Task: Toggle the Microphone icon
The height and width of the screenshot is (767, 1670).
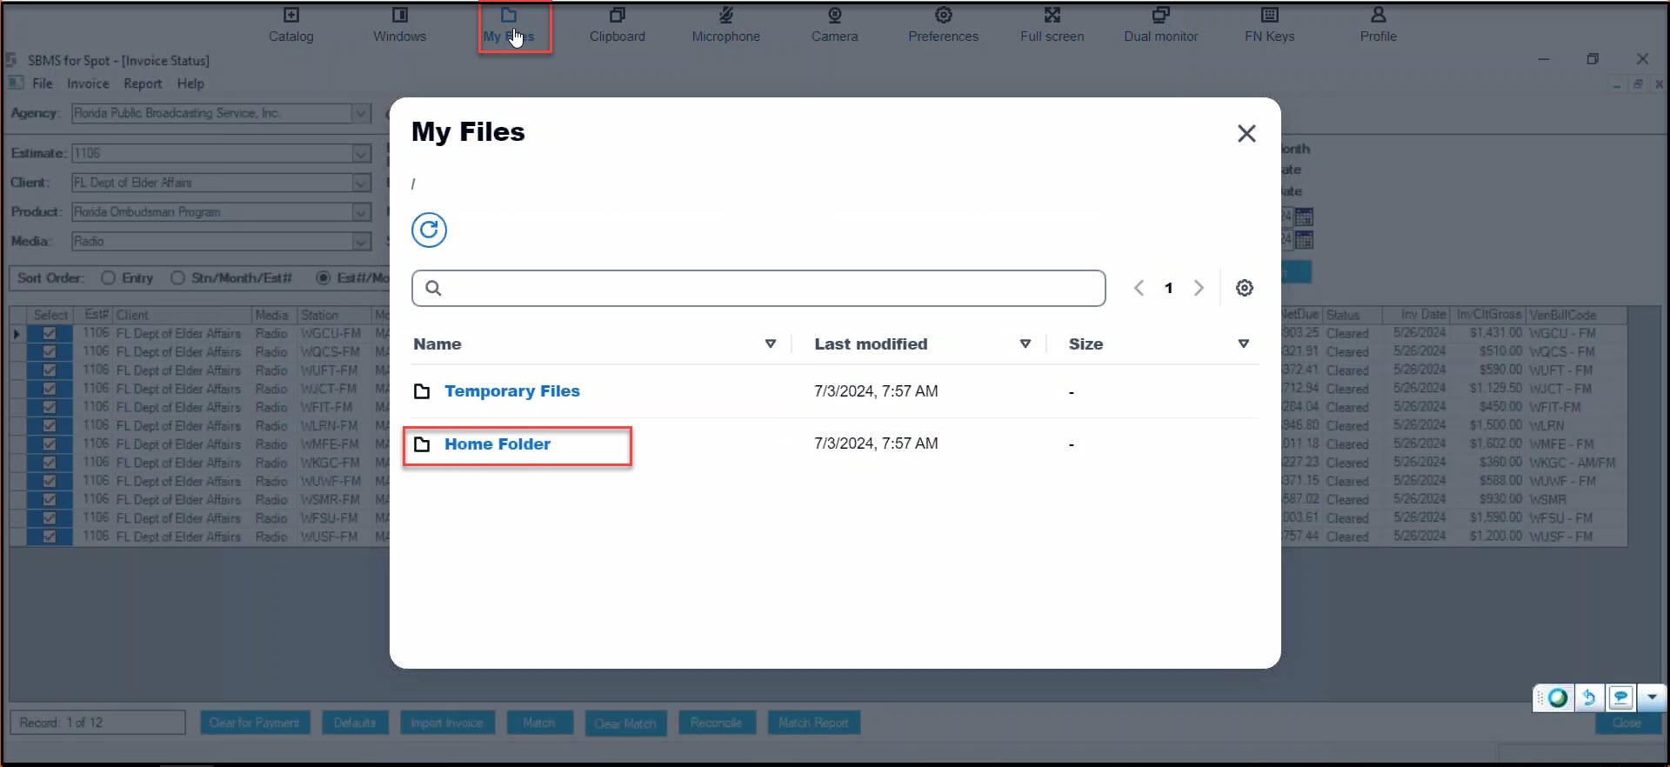Action: tap(726, 16)
